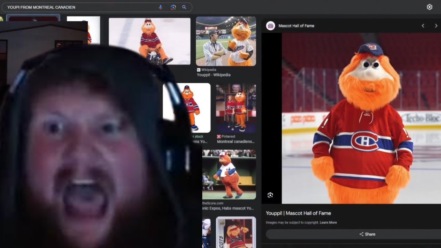Open the "Montreal canadiens..." result title
The image size is (441, 248).
coord(236,142)
